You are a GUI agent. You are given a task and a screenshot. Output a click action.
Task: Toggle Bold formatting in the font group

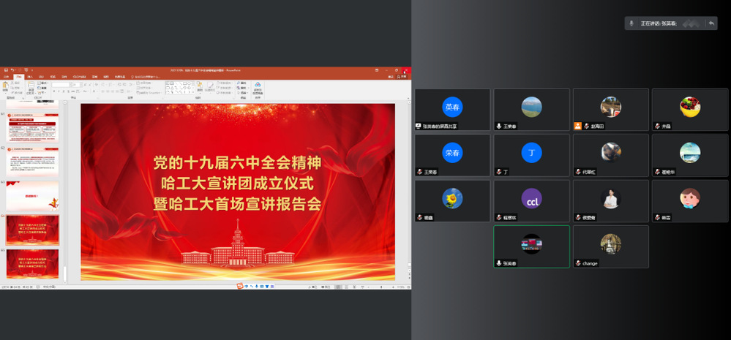click(54, 91)
